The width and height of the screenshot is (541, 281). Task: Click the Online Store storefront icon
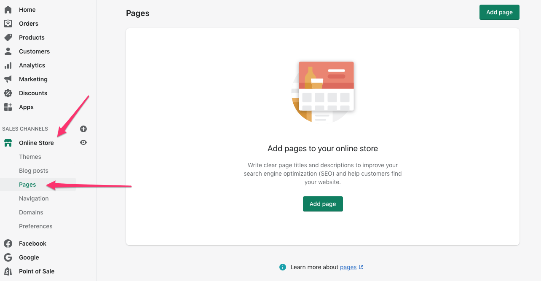coord(8,142)
